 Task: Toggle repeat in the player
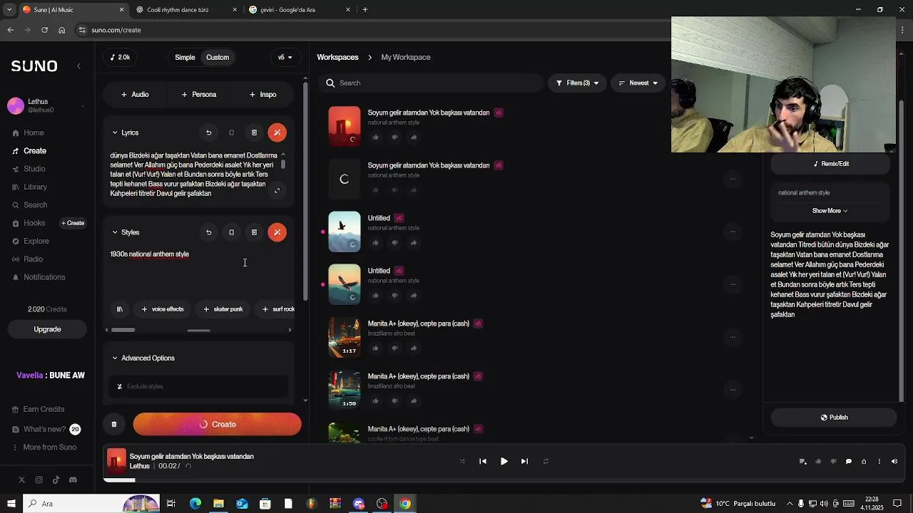tap(546, 462)
